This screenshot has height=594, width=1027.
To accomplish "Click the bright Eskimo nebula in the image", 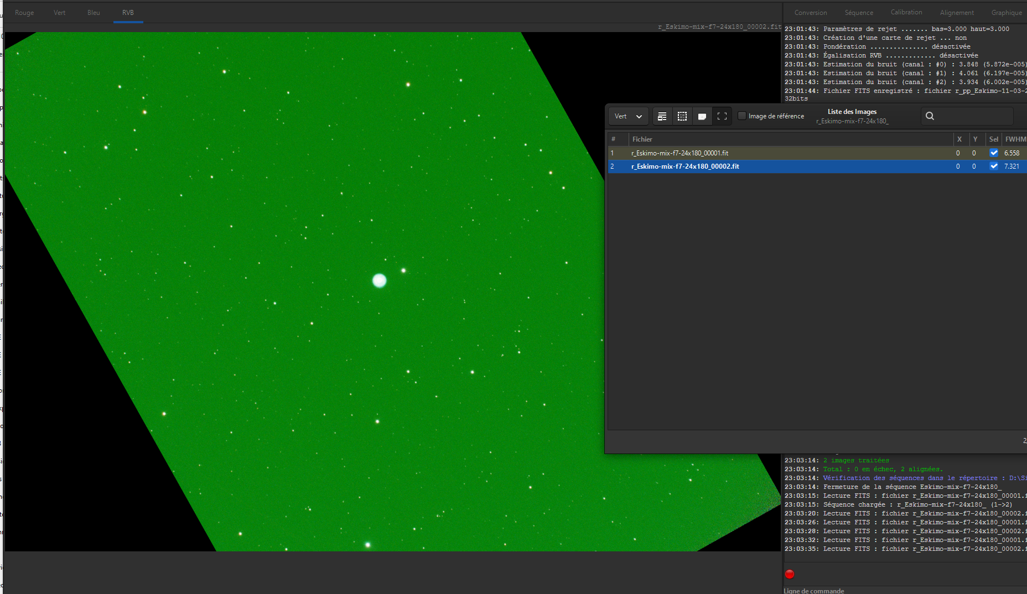I will (379, 280).
